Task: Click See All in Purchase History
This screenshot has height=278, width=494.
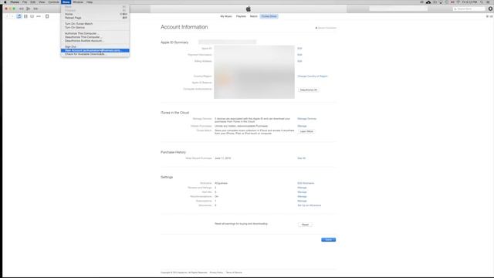Action: tap(302, 158)
